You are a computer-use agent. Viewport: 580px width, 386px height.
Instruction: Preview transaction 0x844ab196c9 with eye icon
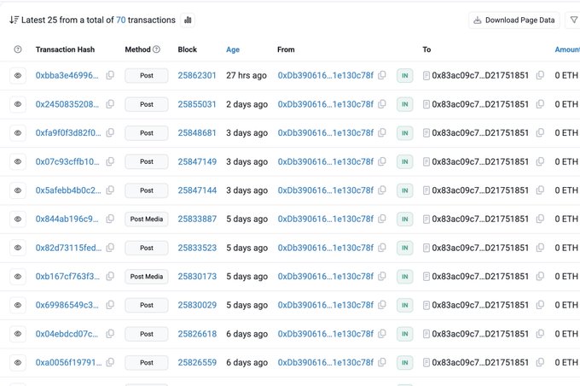18,219
